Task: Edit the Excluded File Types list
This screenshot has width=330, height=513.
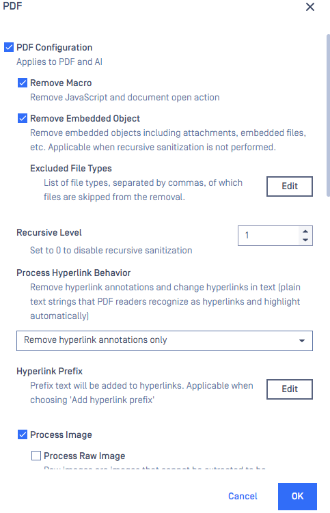Action: (290, 186)
